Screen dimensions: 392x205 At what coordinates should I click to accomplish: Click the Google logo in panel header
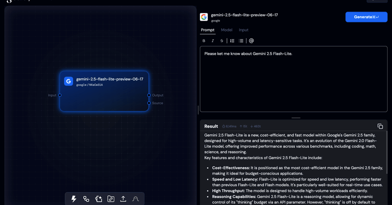click(x=204, y=17)
